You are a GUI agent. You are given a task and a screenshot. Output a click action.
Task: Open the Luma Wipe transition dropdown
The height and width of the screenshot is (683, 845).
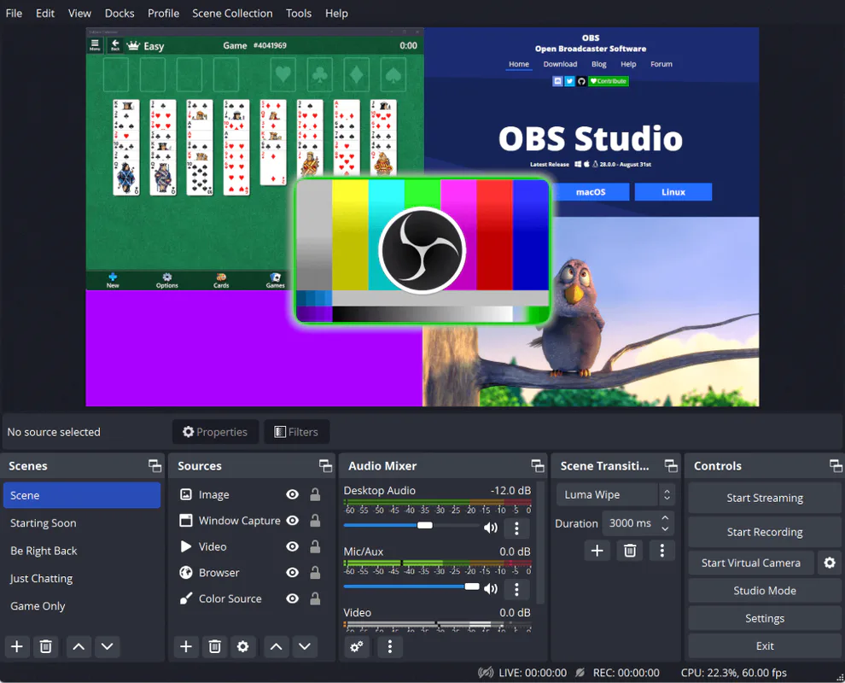tap(615, 494)
